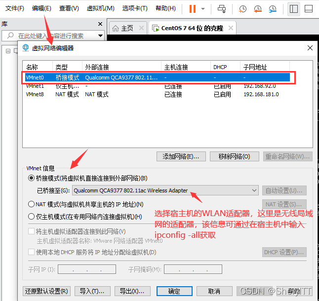Image resolution: width=319 pixels, height=301 pixels.
Task: Close the 虚拟网络编辑器 dialog
Action: (x=310, y=48)
